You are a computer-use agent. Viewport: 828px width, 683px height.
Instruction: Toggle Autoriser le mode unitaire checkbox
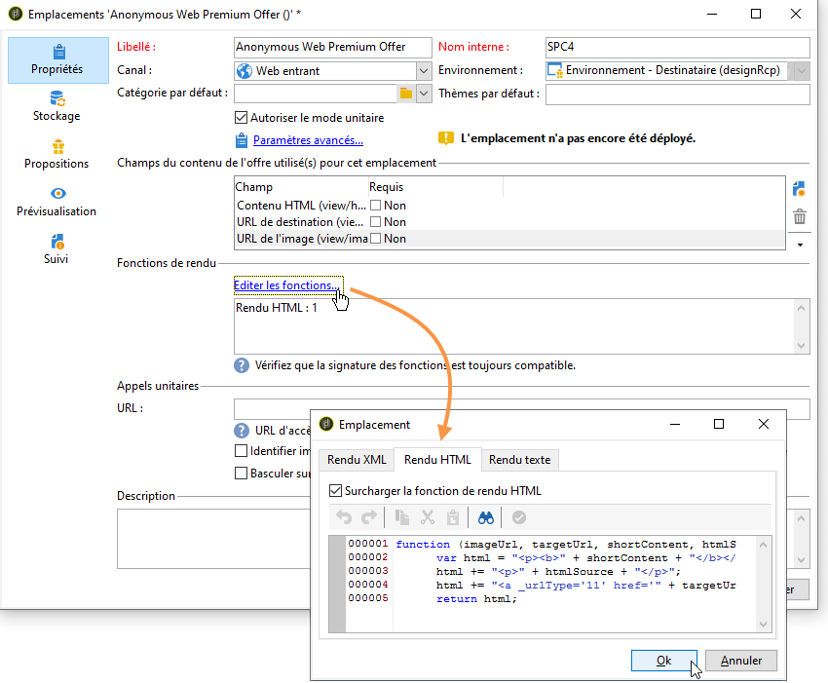(x=241, y=118)
